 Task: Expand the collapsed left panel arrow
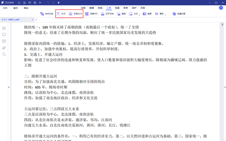[x=9, y=87]
